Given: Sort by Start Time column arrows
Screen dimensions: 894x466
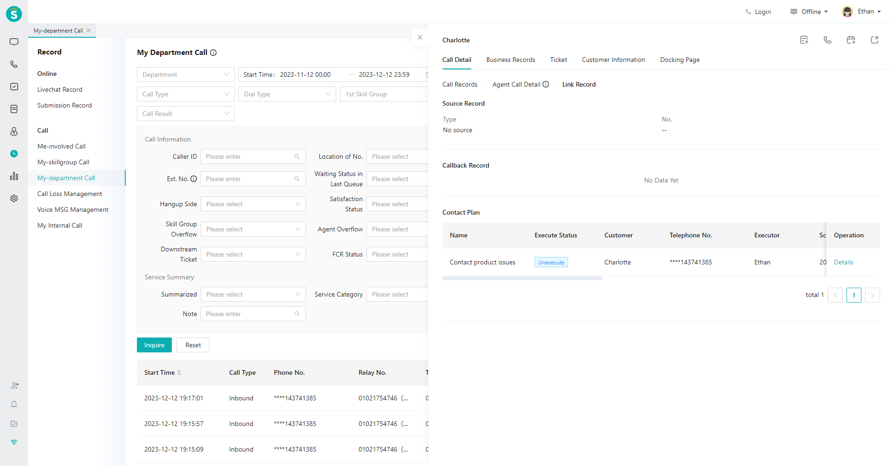Looking at the screenshot, I should pyautogui.click(x=179, y=372).
